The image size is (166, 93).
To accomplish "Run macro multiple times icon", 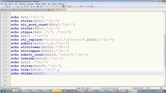I will pyautogui.click(x=89, y=6).
